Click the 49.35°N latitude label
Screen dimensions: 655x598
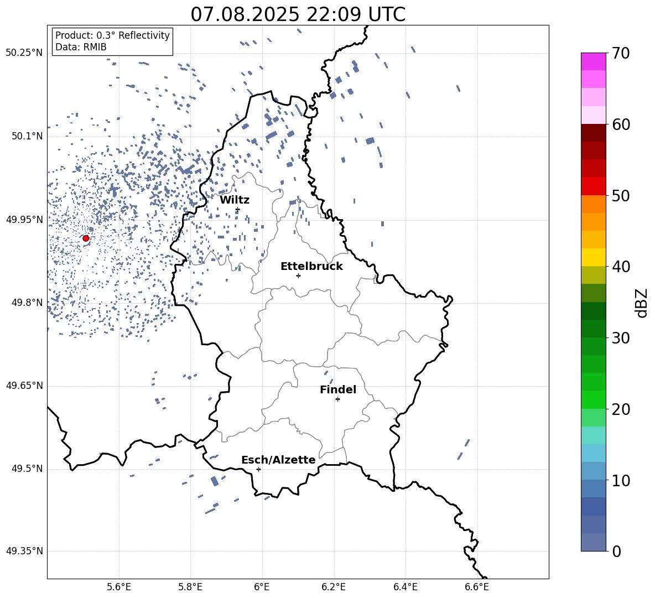pos(24,551)
